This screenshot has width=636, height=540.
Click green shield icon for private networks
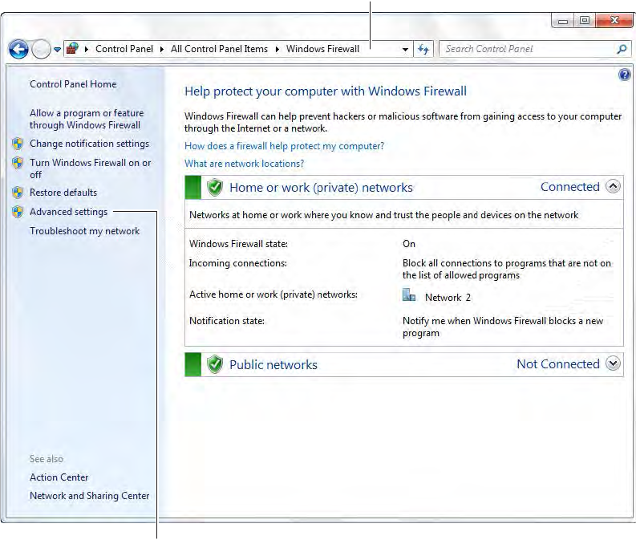215,188
